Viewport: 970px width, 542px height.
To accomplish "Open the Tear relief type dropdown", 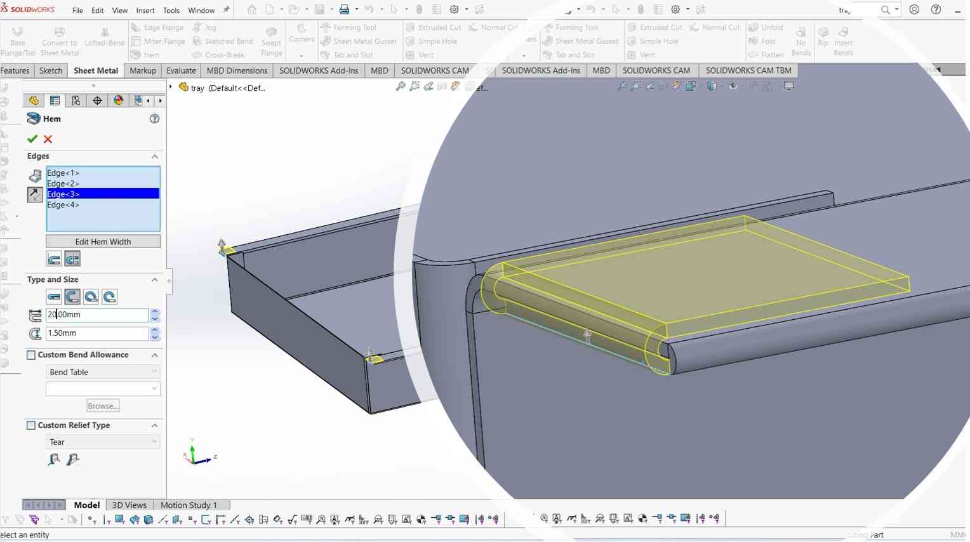I will pyautogui.click(x=103, y=442).
